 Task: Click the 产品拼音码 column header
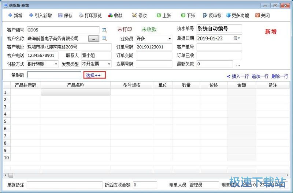tap(26, 85)
